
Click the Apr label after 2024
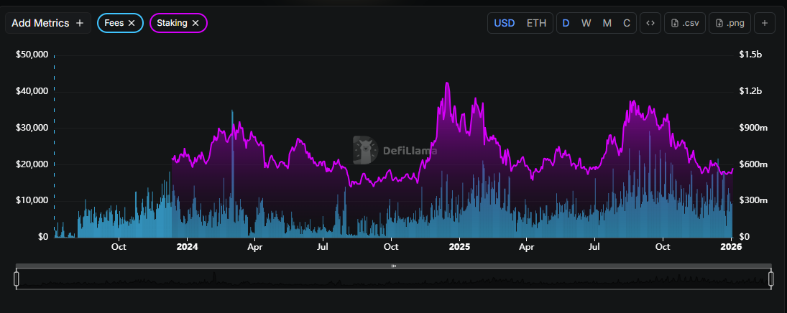[x=255, y=247]
